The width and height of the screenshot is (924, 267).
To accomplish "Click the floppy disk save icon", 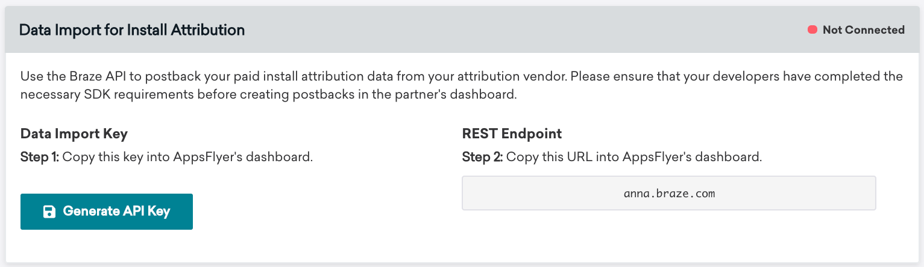I will tap(49, 212).
